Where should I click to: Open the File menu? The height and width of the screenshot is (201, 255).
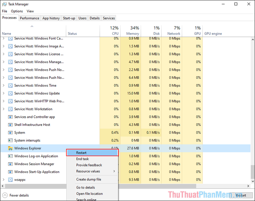tap(4, 11)
